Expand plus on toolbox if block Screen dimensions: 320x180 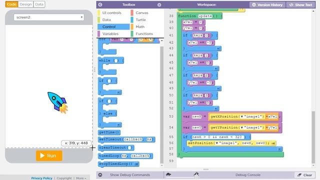point(118,92)
